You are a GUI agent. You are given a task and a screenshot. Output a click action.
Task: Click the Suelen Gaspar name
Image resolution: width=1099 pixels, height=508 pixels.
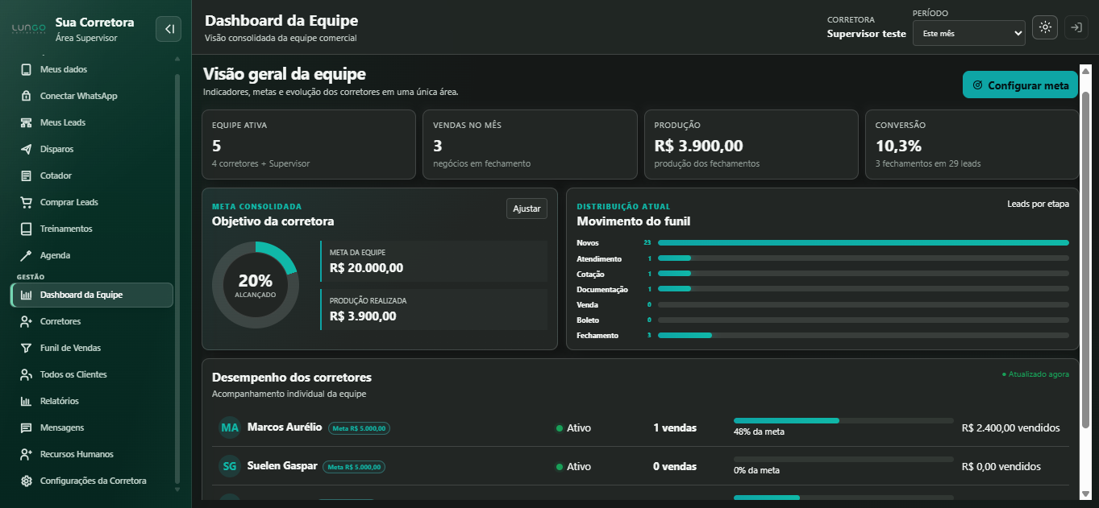pyautogui.click(x=282, y=466)
